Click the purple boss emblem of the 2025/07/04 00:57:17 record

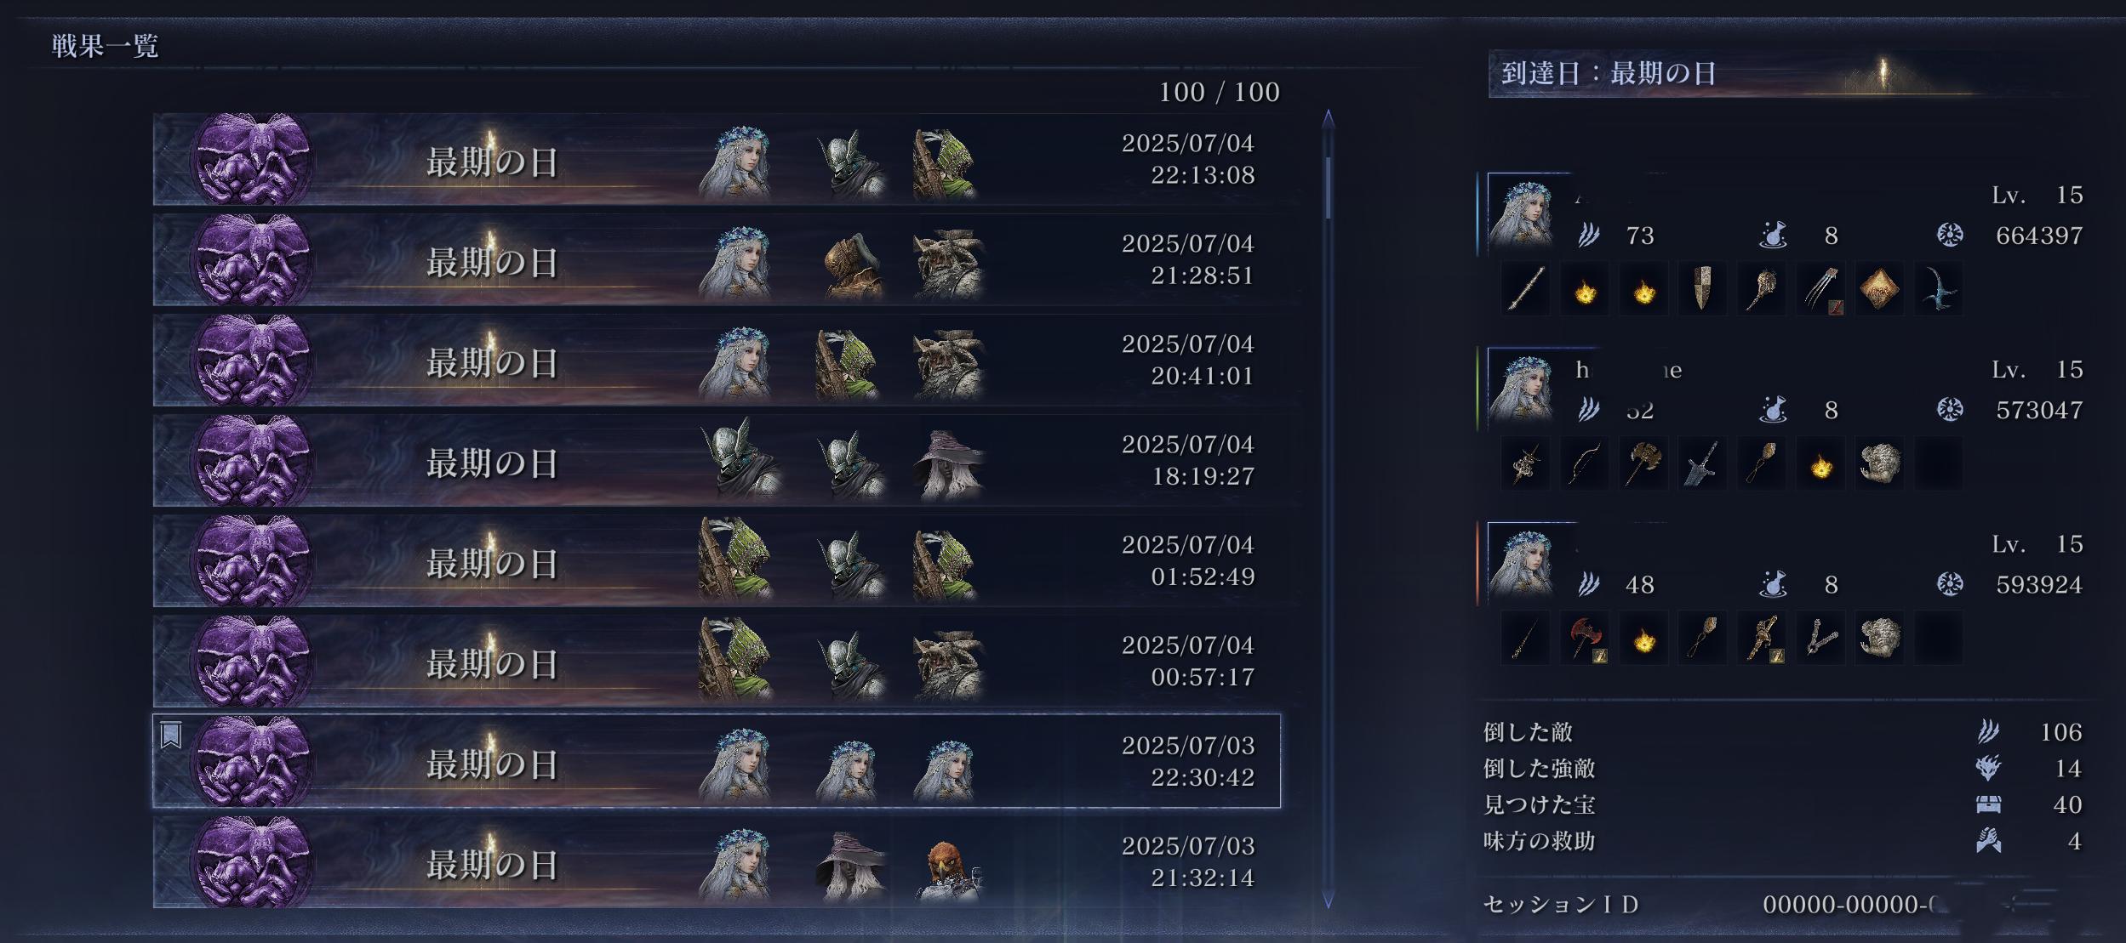pos(252,661)
